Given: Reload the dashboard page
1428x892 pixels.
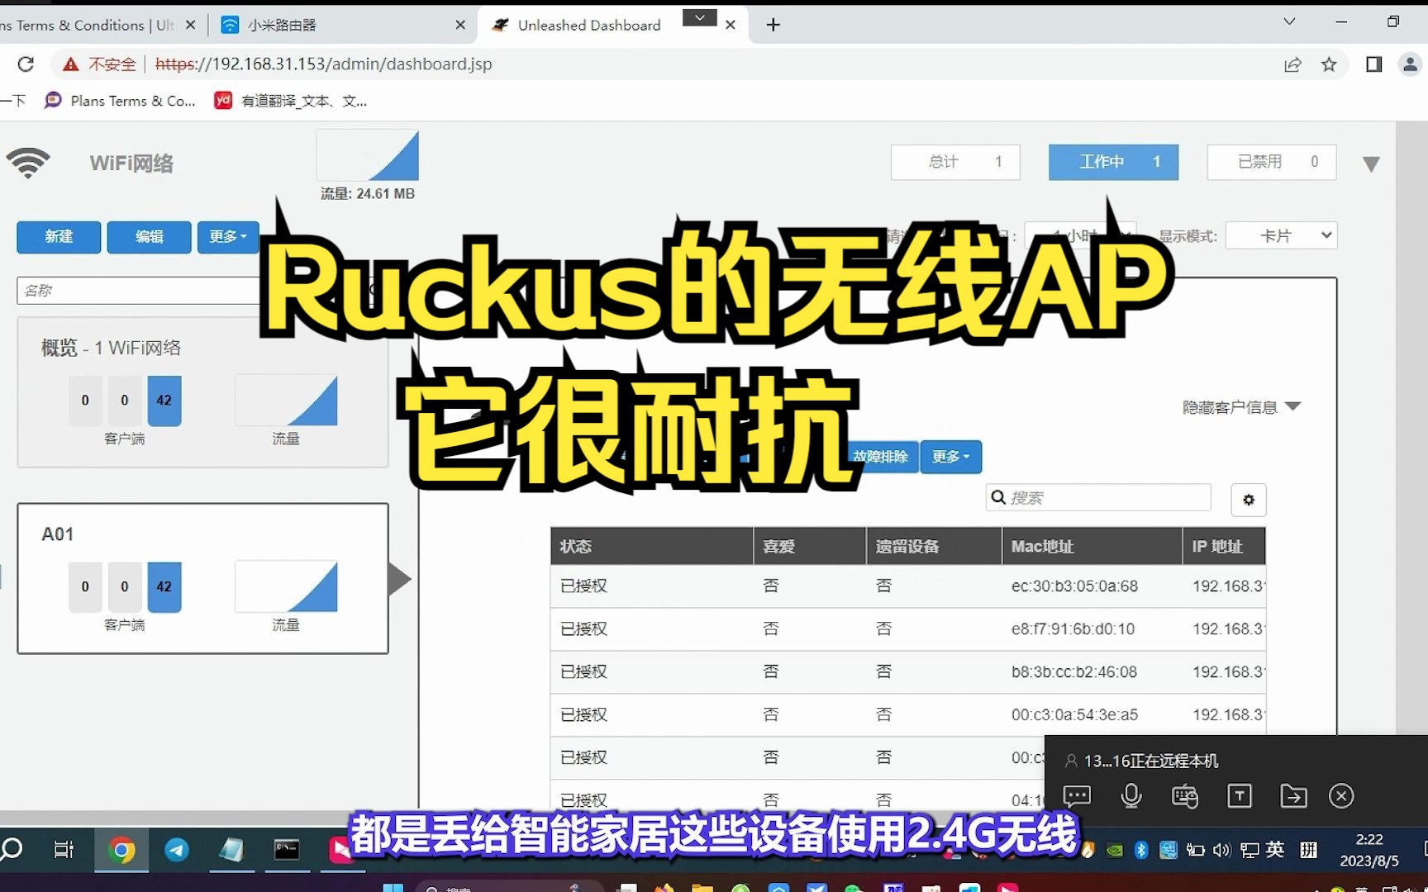Looking at the screenshot, I should pyautogui.click(x=26, y=64).
